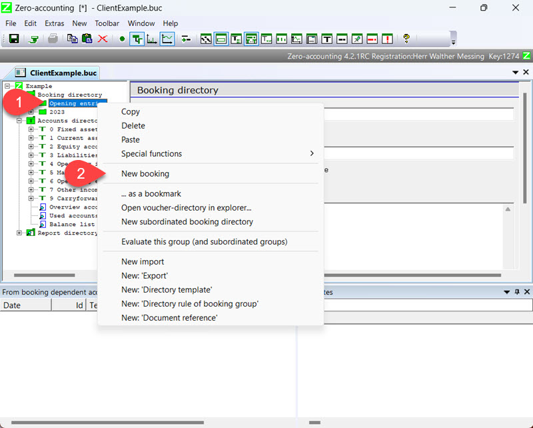Screen dimensions: 533x428
Task: Select Balance list tree item
Action: pos(71,225)
